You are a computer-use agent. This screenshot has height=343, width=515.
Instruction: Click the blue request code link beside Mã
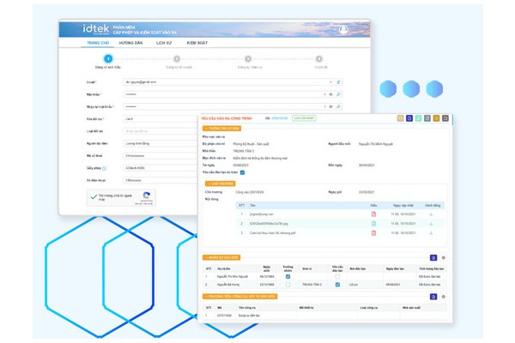coord(280,118)
